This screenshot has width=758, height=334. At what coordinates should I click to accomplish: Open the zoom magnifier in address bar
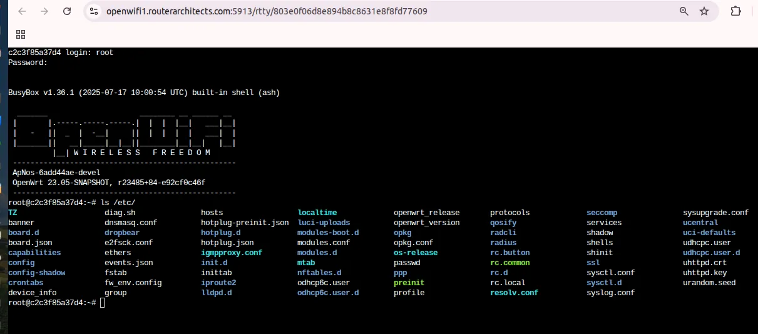(684, 11)
